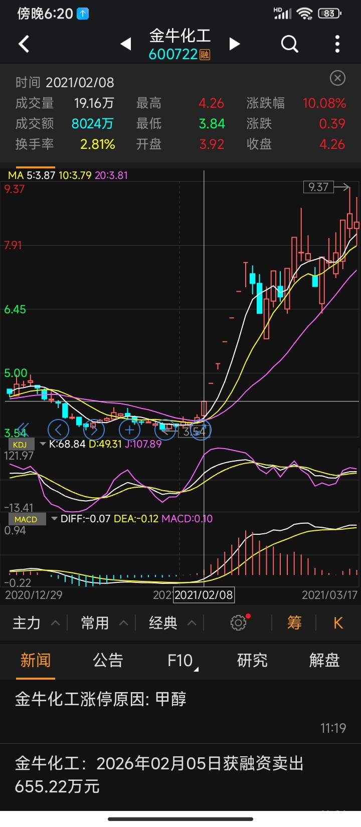Screen dimensions: 361x827
Task: Tap the 换手率 value 2.81%
Action: click(98, 144)
